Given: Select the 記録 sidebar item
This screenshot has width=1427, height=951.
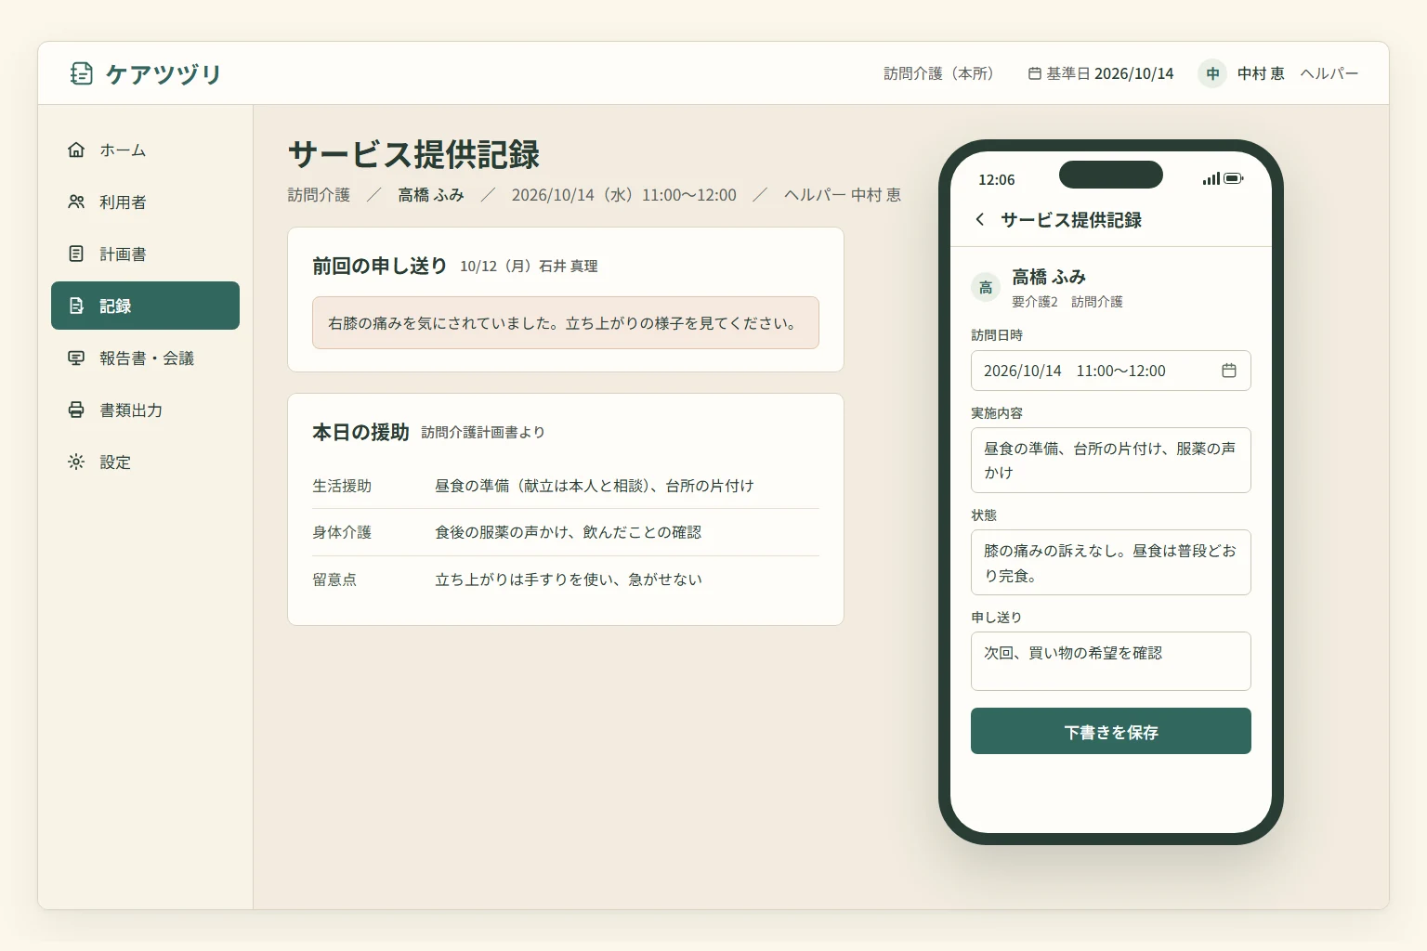Looking at the screenshot, I should coord(145,306).
